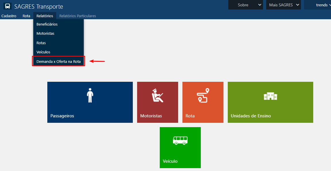Image resolution: width=331 pixels, height=171 pixels.
Task: Expand the Sobre dropdown
Action: coord(245,5)
